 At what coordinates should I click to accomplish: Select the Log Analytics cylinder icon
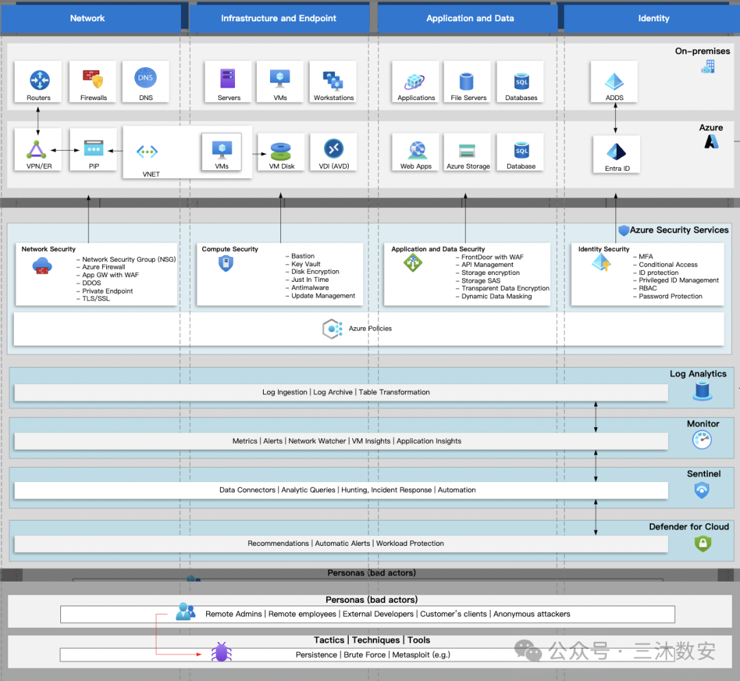(x=702, y=391)
